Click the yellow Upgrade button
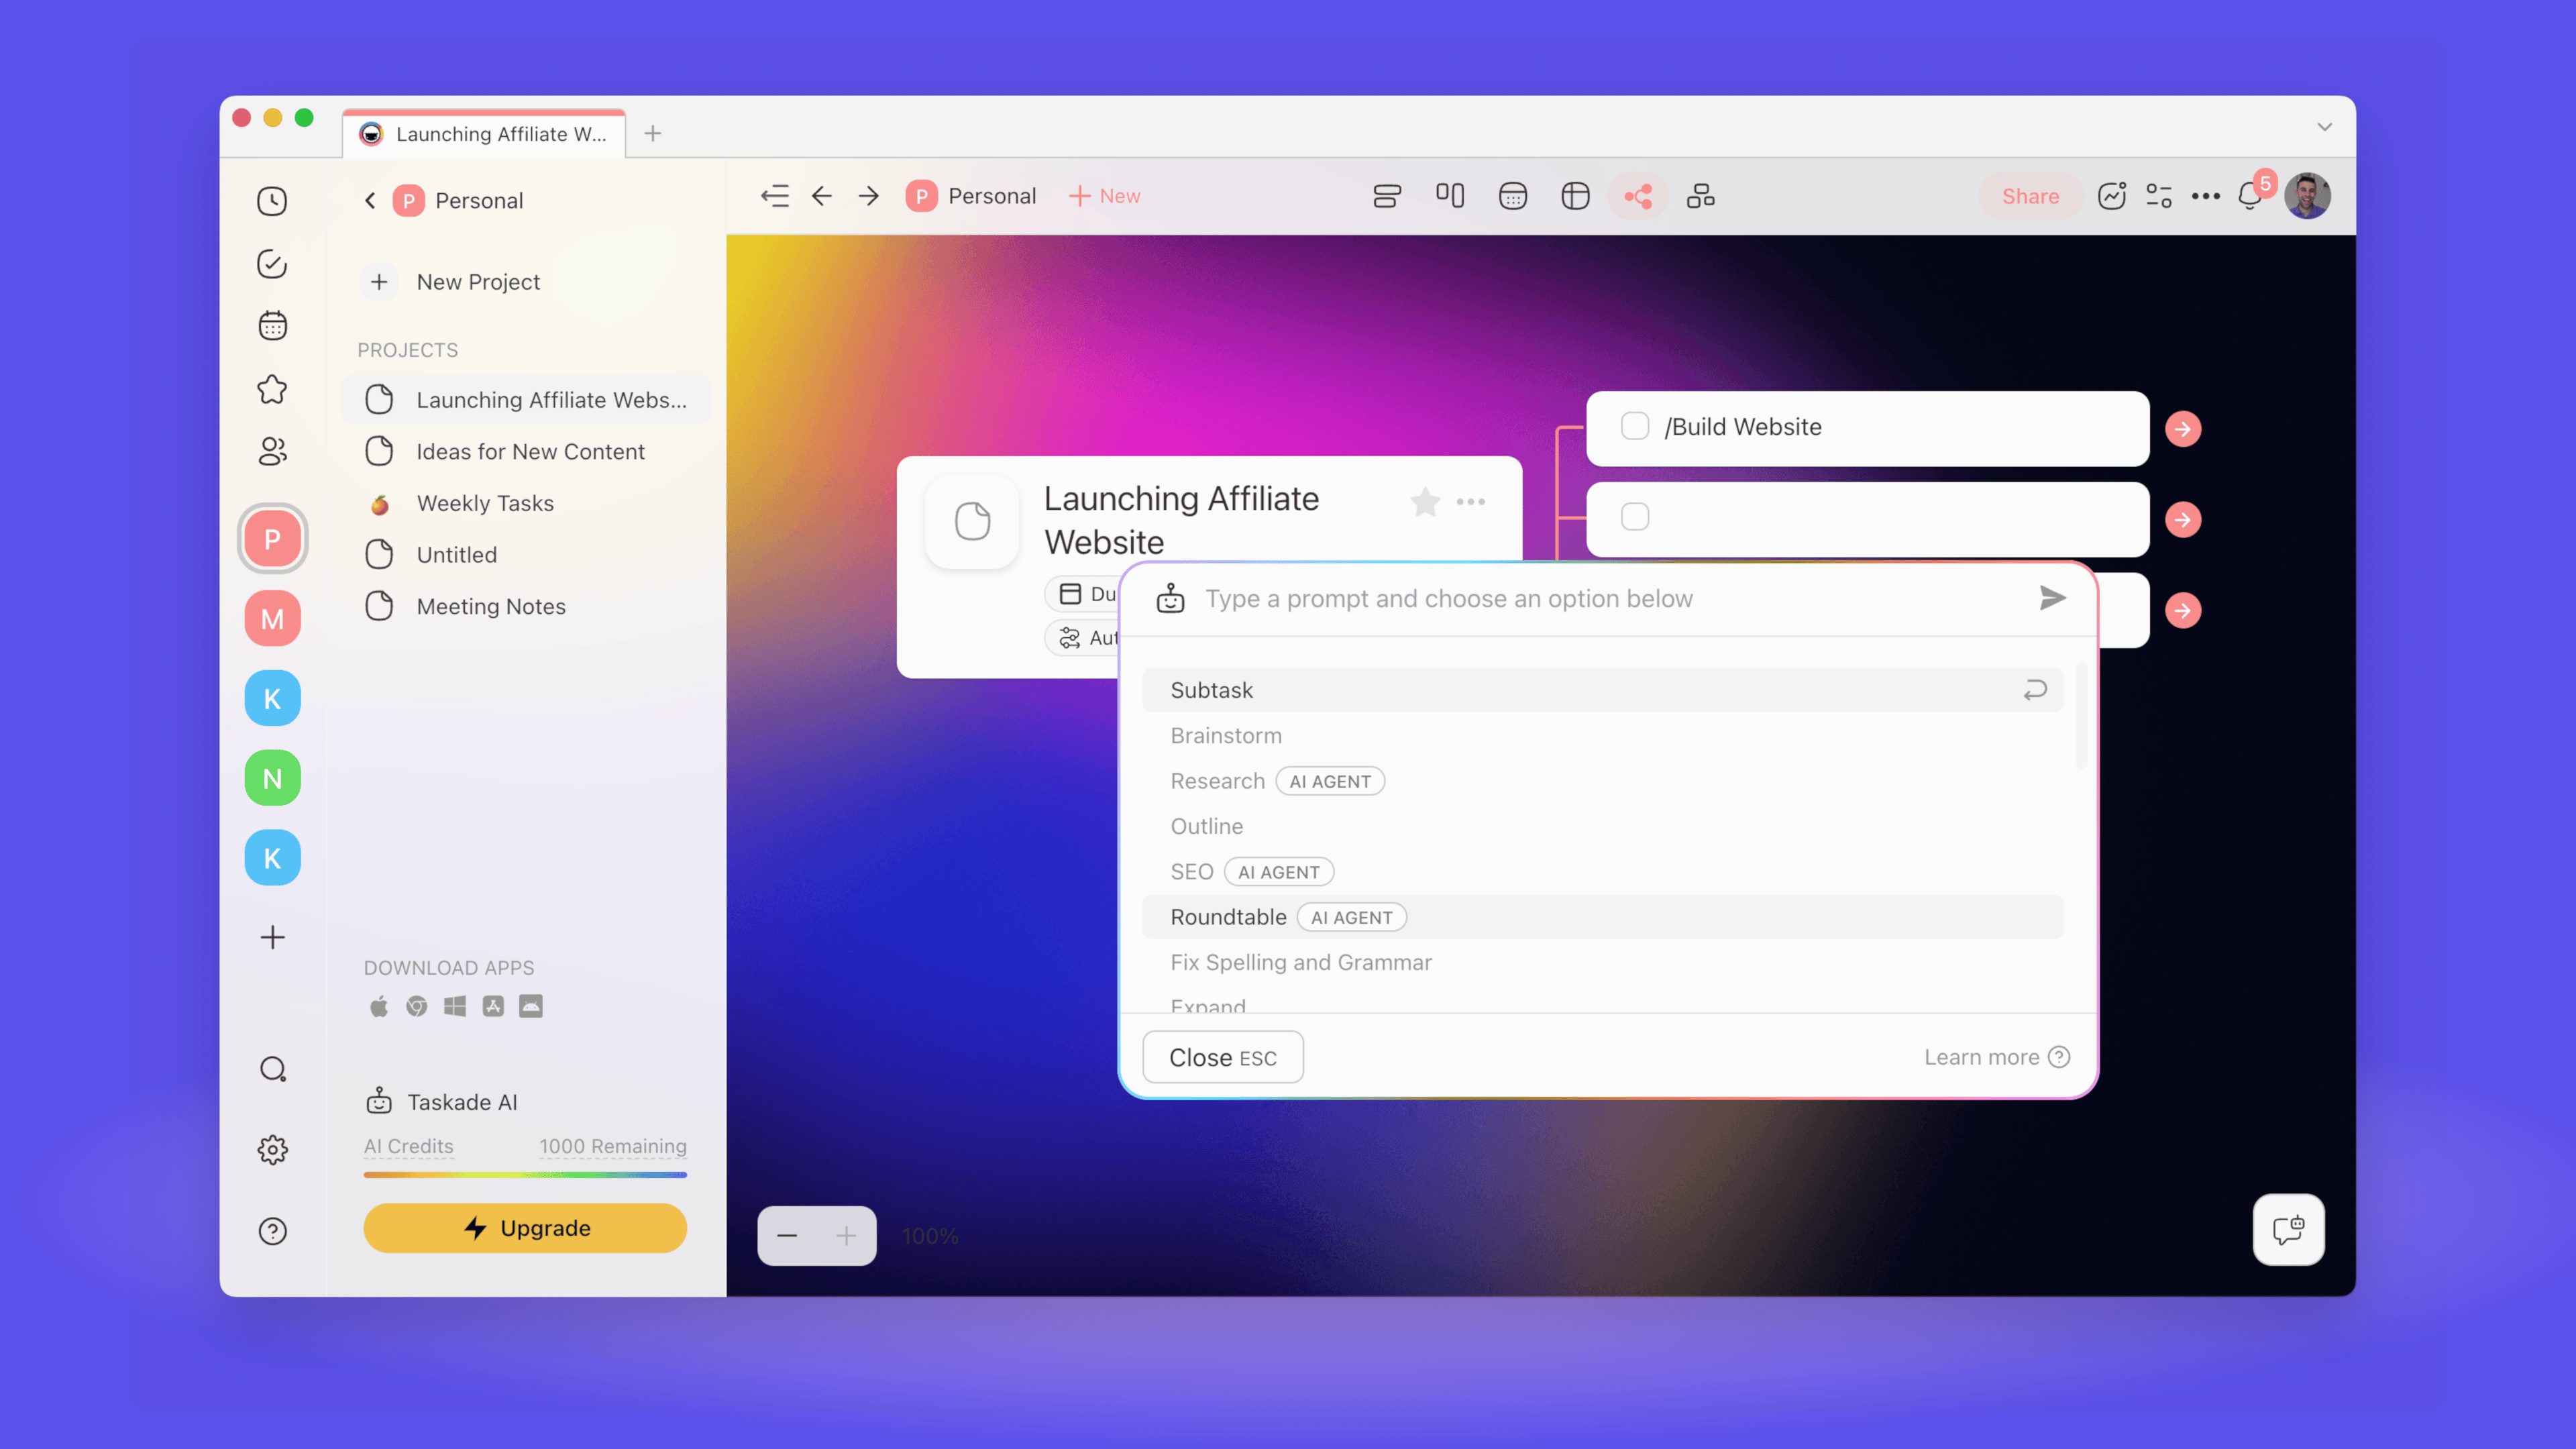 tap(525, 1228)
